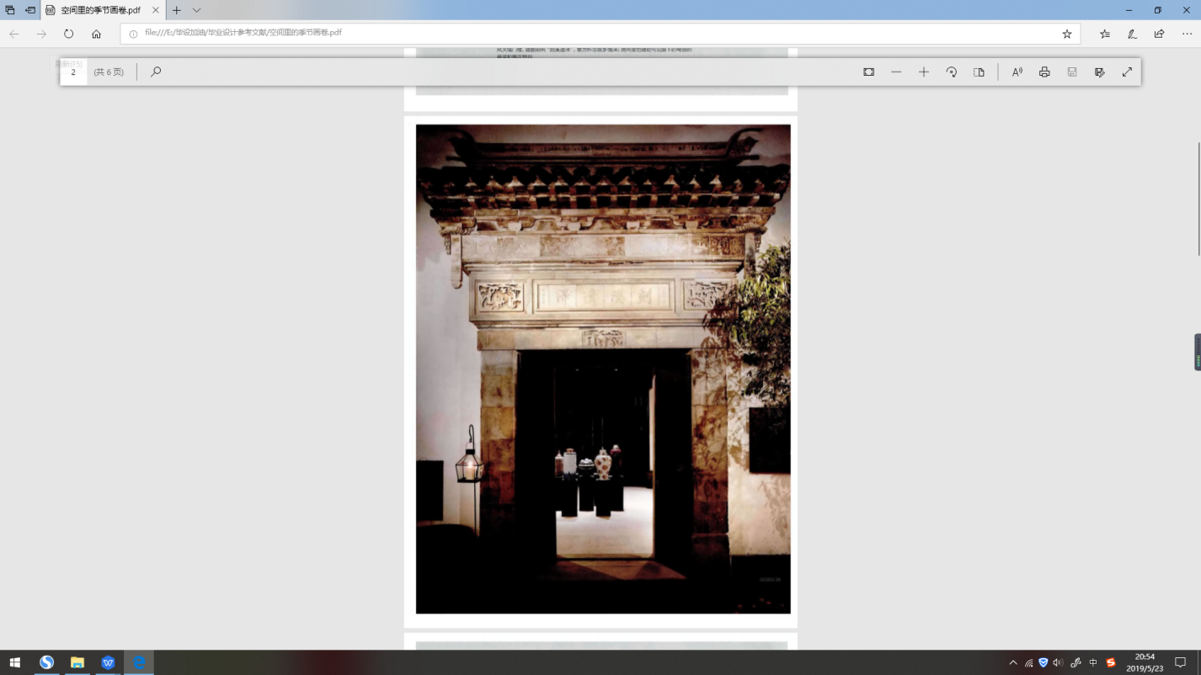Enter full screen PDF view
The height and width of the screenshot is (675, 1201).
1127,72
